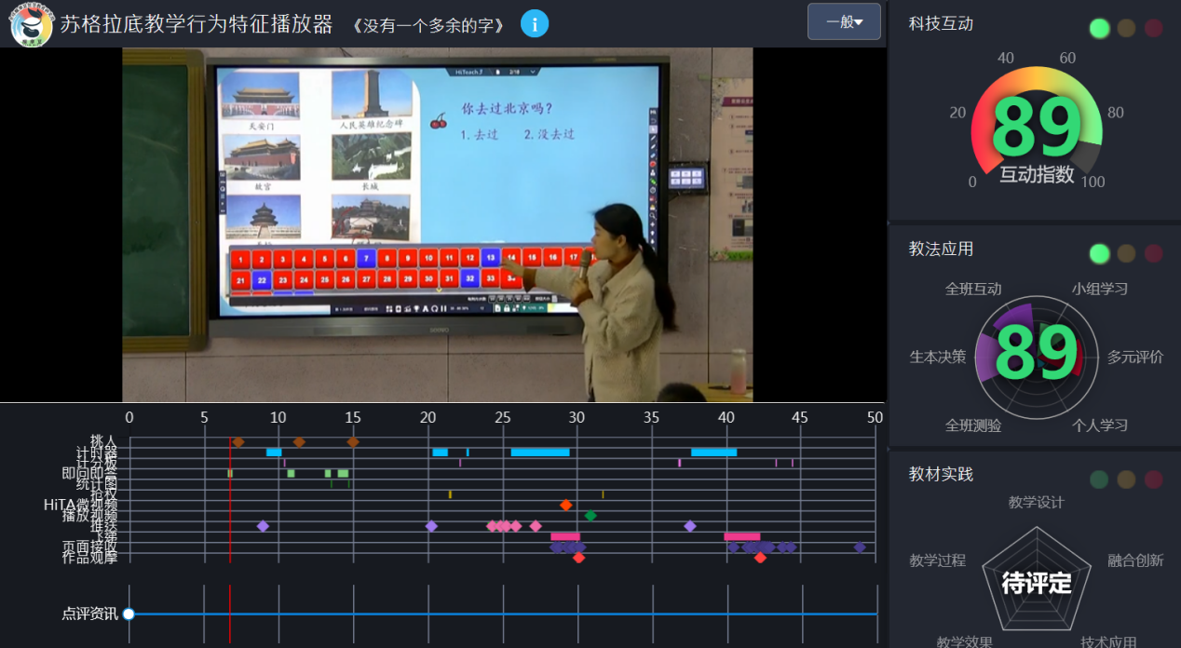Click the 全班互动 label on the radar chart
This screenshot has height=648, width=1181.
(x=973, y=289)
